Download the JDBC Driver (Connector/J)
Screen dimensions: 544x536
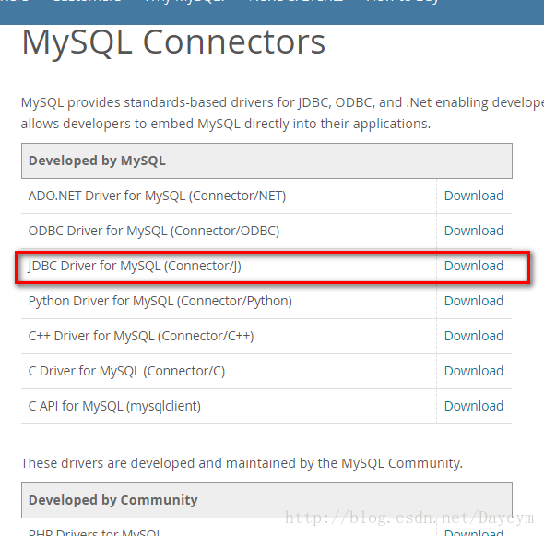(474, 266)
